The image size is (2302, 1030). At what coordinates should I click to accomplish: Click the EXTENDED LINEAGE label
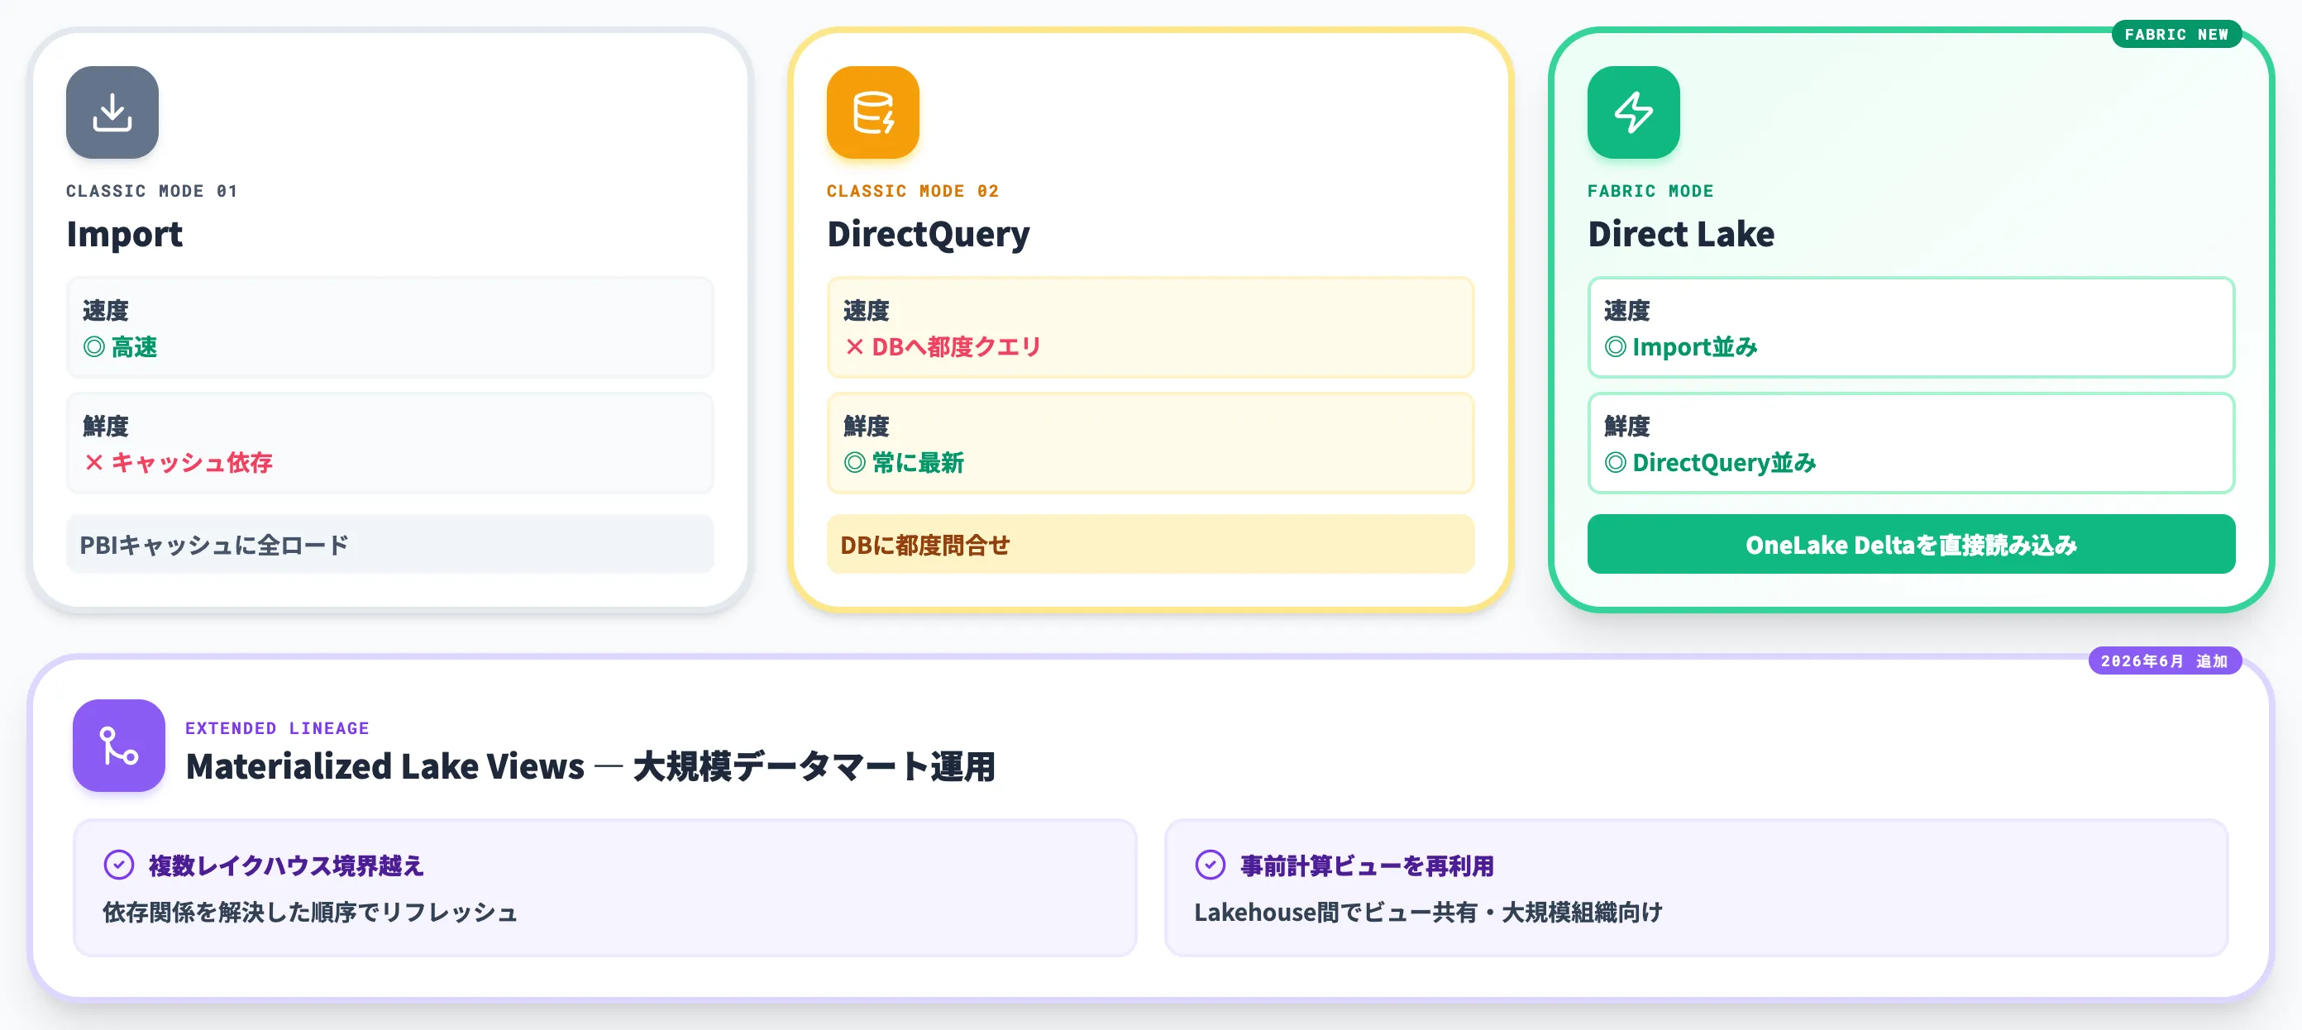(x=277, y=728)
